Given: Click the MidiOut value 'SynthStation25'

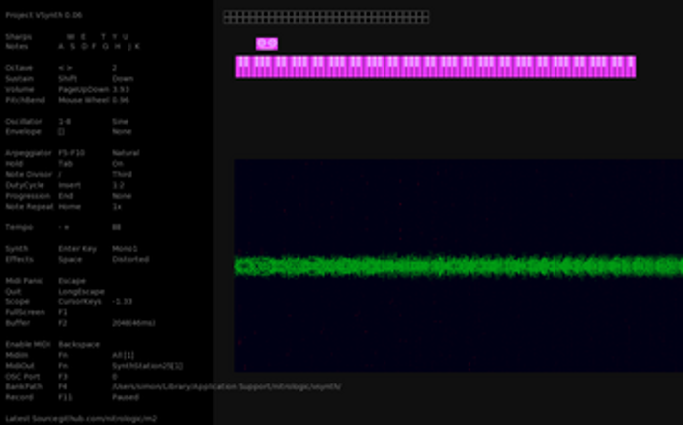Looking at the screenshot, I should tap(147, 366).
